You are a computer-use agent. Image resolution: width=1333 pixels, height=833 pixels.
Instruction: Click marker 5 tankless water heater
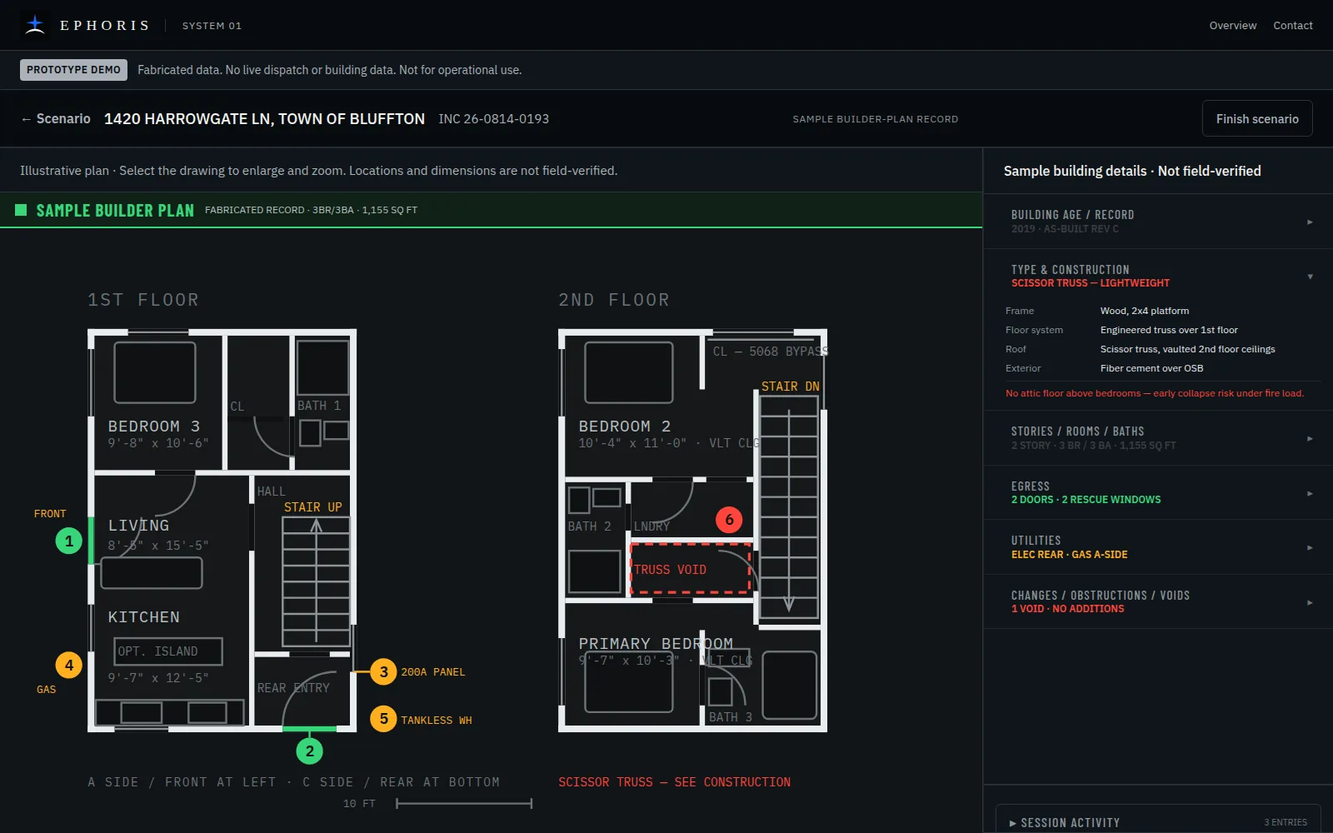383,719
